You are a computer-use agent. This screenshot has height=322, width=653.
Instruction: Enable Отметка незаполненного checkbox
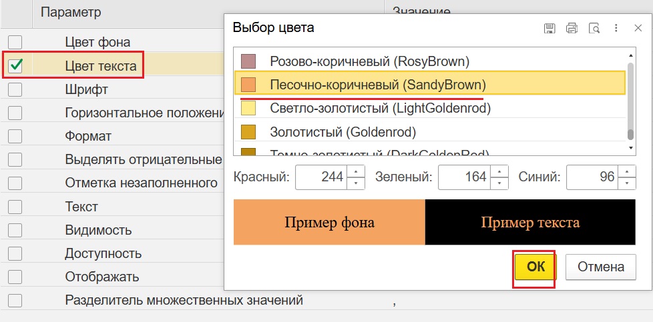click(x=15, y=183)
